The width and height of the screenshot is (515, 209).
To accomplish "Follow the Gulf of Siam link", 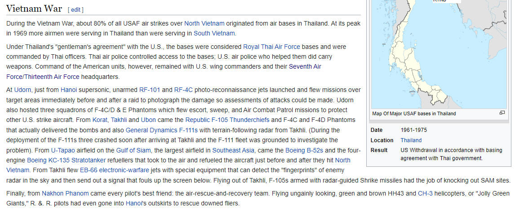I will tap(133, 150).
